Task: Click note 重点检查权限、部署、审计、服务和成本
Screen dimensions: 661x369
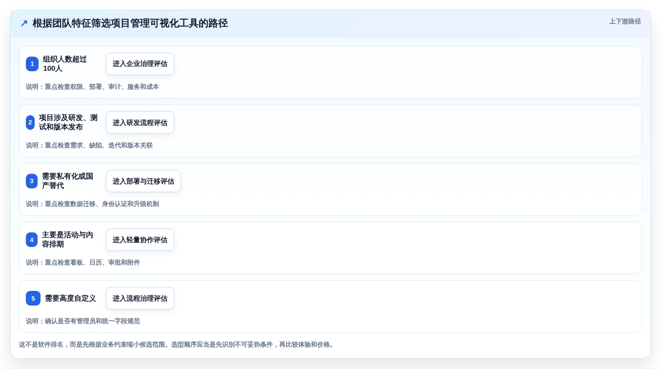Action: click(x=92, y=87)
